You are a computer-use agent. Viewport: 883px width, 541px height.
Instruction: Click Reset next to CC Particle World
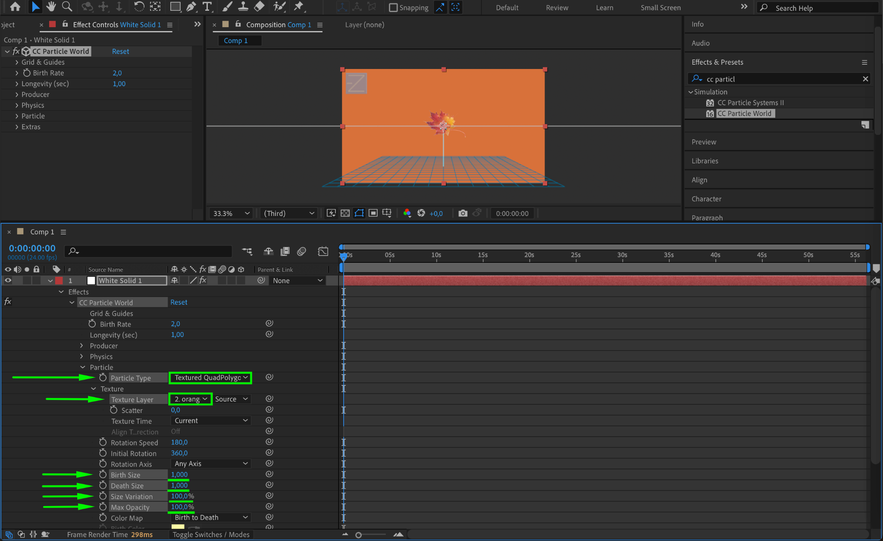coord(120,51)
